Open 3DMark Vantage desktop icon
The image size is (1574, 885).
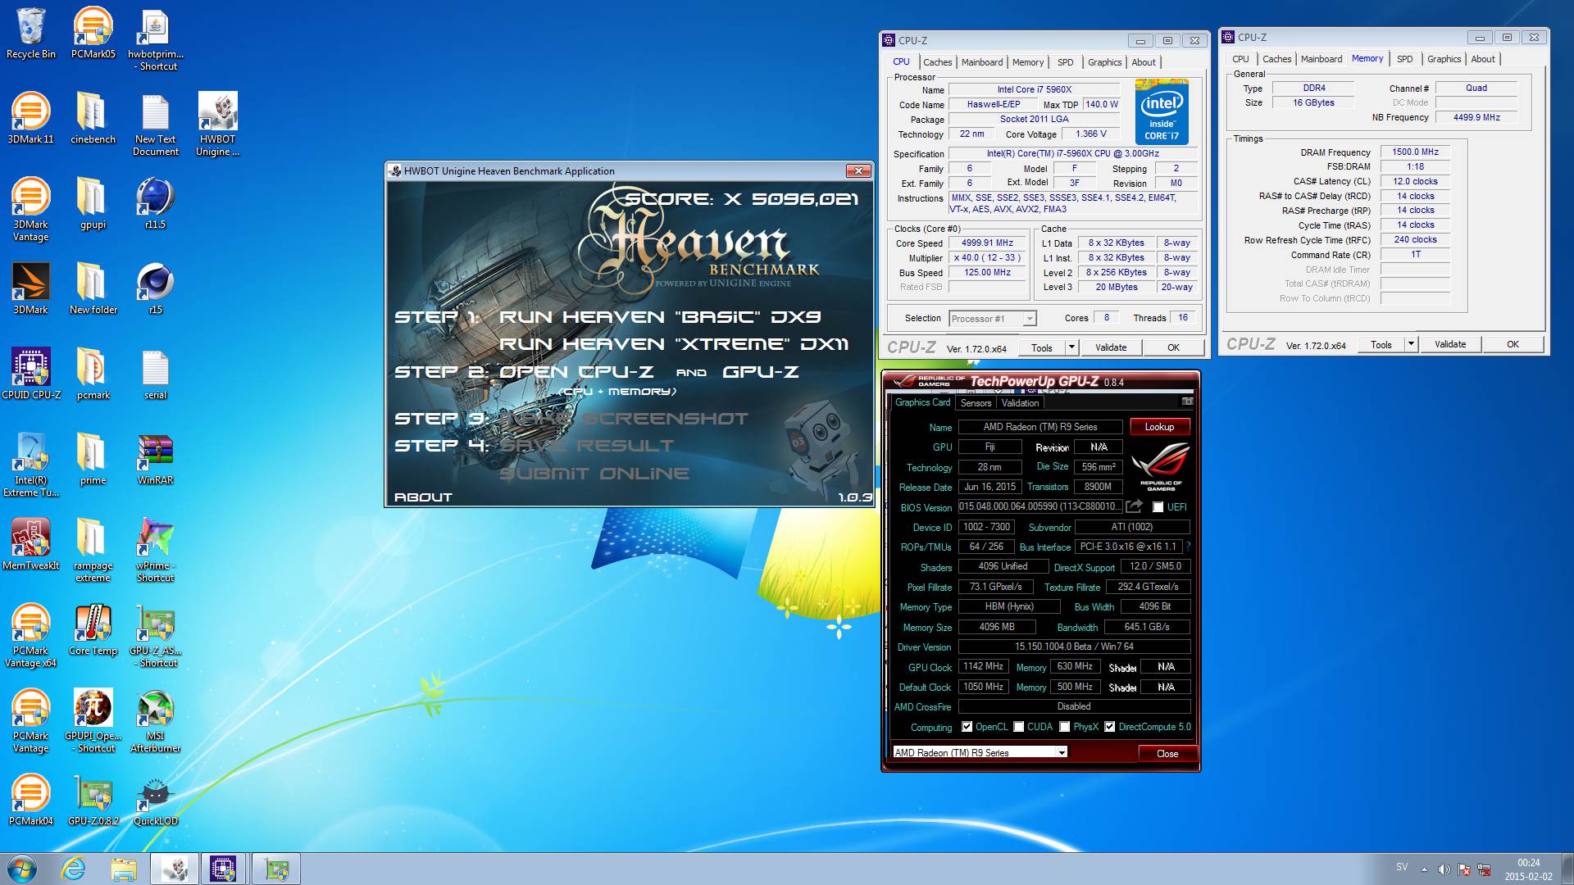click(x=30, y=209)
